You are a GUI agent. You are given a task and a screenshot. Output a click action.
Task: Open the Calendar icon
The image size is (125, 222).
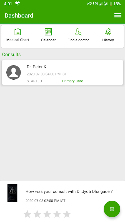pos(48,32)
